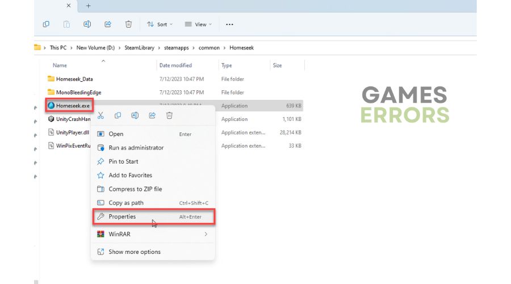
Task: Open the Sort dropdown
Action: pyautogui.click(x=160, y=24)
